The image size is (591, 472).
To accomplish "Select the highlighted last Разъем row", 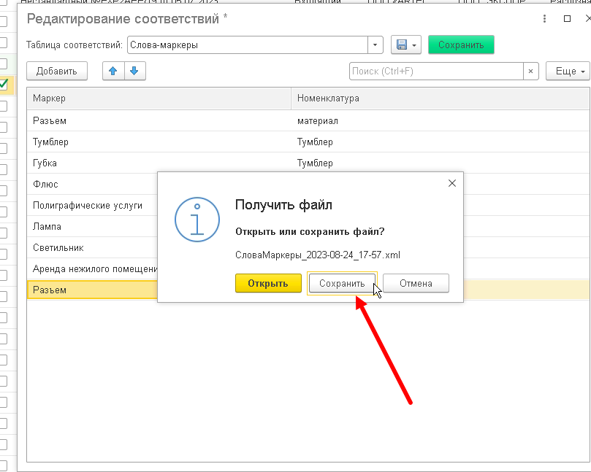I will click(92, 290).
